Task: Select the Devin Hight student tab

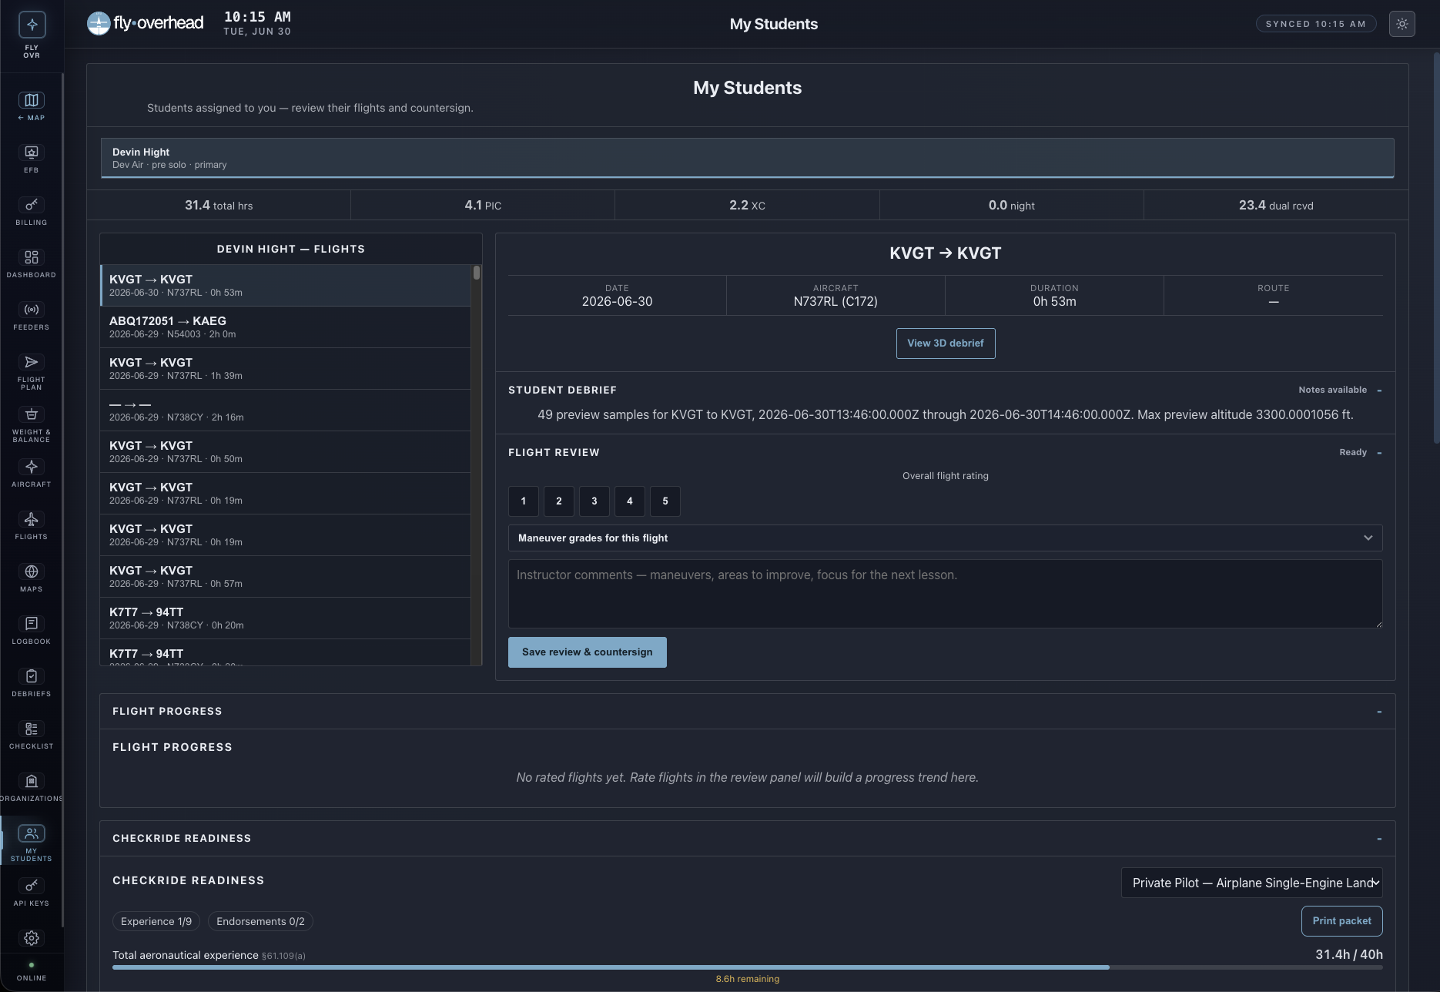Action: pyautogui.click(x=747, y=158)
